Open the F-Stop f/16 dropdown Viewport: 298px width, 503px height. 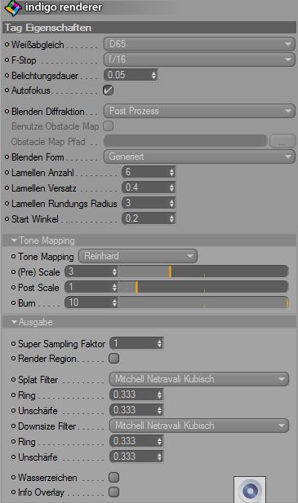[x=199, y=60]
